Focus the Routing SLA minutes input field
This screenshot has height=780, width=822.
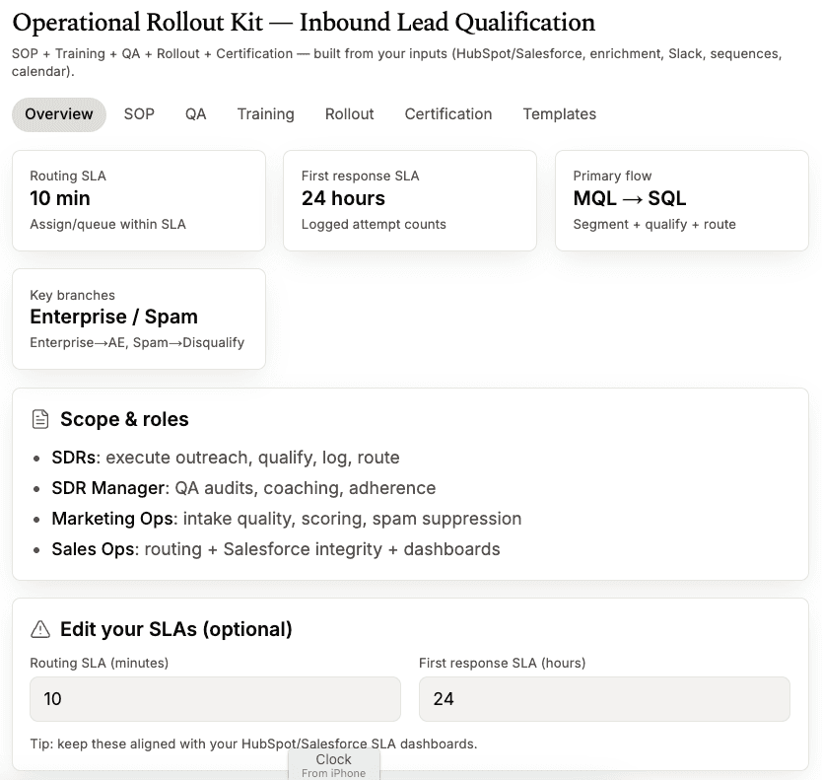click(x=216, y=699)
